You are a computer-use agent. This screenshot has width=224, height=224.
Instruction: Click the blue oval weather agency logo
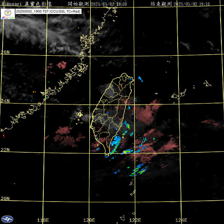7,219
